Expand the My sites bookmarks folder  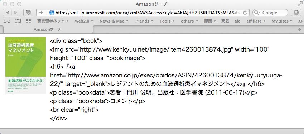pos(282,21)
